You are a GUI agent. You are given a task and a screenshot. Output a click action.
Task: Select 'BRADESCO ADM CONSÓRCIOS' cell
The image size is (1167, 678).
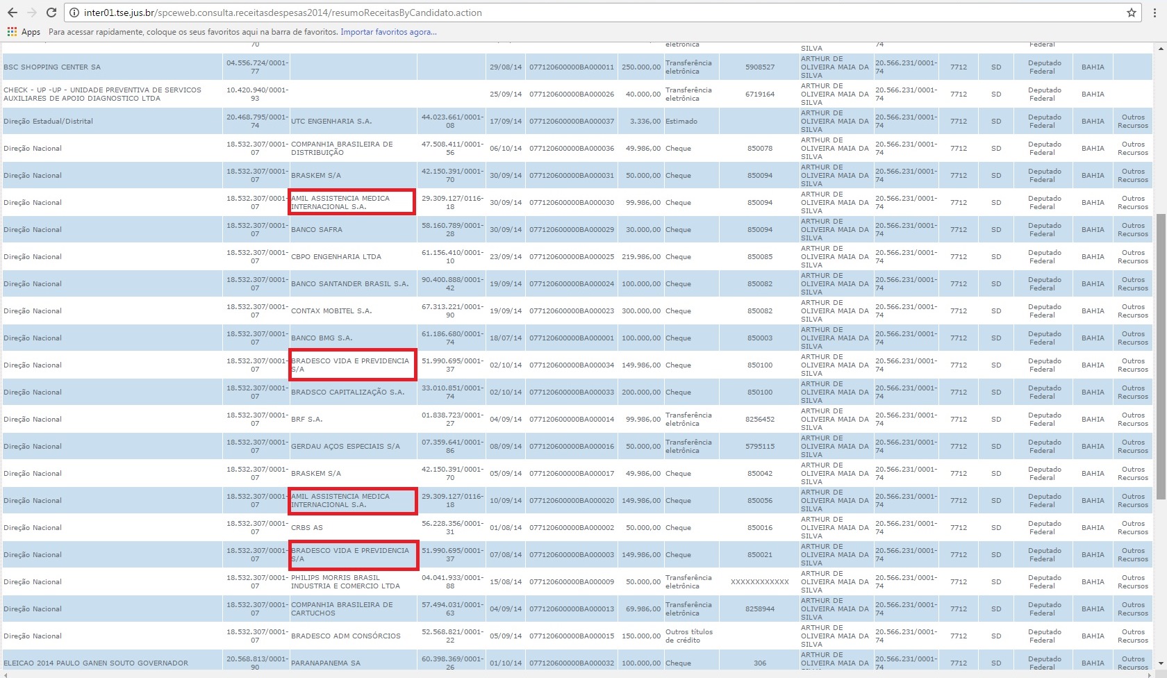coord(353,636)
